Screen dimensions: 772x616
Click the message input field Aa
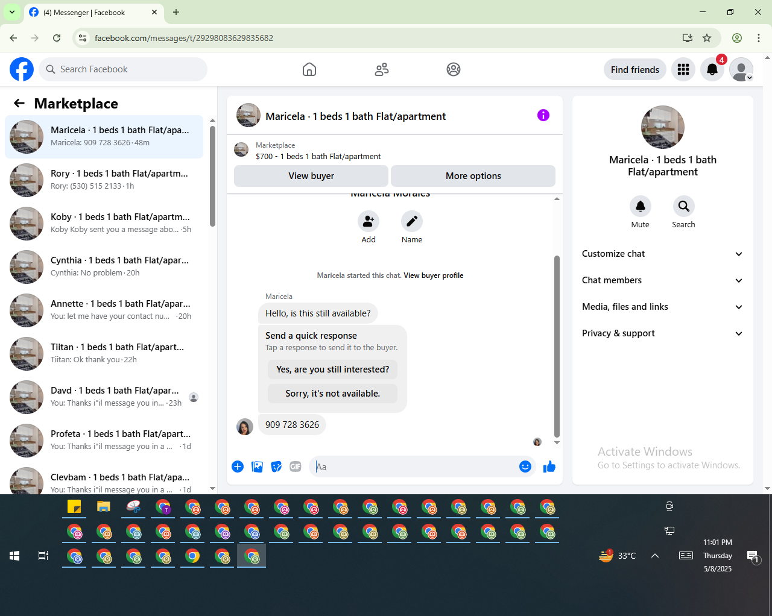coord(413,467)
